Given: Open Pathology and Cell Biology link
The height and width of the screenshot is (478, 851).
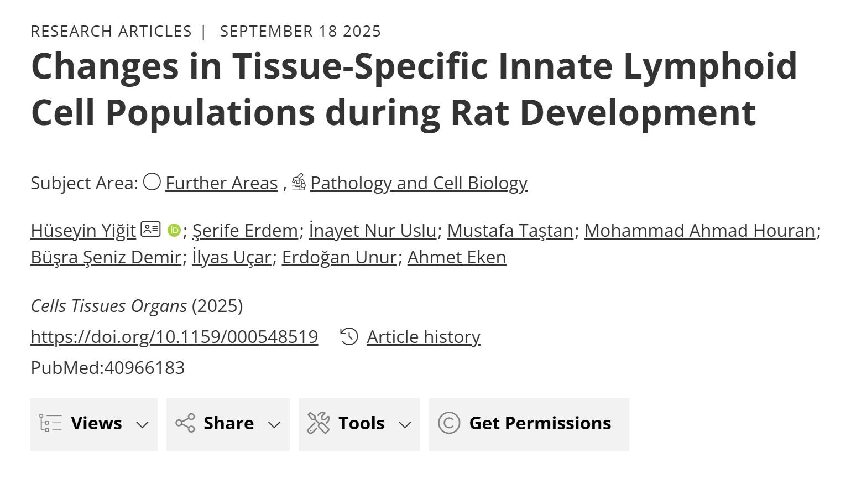Looking at the screenshot, I should point(419,183).
